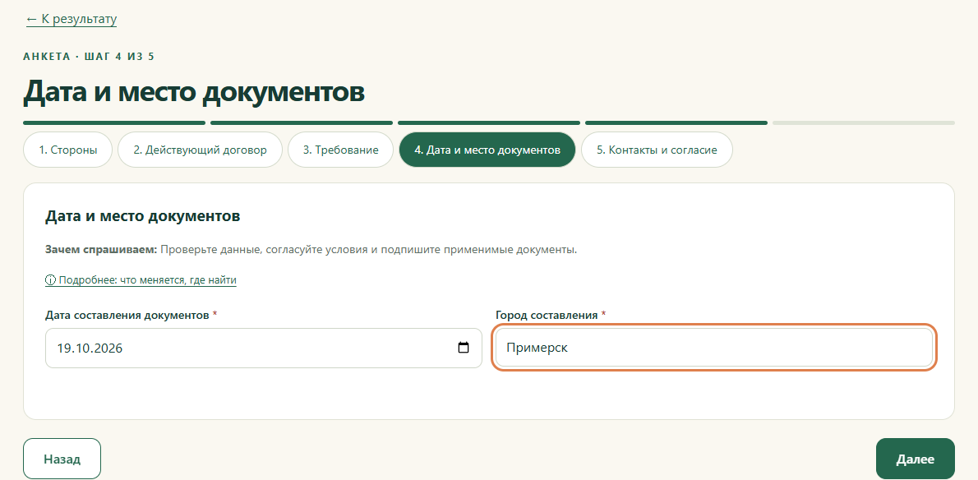This screenshot has height=480, width=978.
Task: Click the 'Далее' button
Action: (915, 459)
